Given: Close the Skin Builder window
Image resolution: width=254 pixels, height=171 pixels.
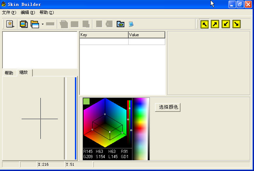Looking at the screenshot, I should pos(248,5).
